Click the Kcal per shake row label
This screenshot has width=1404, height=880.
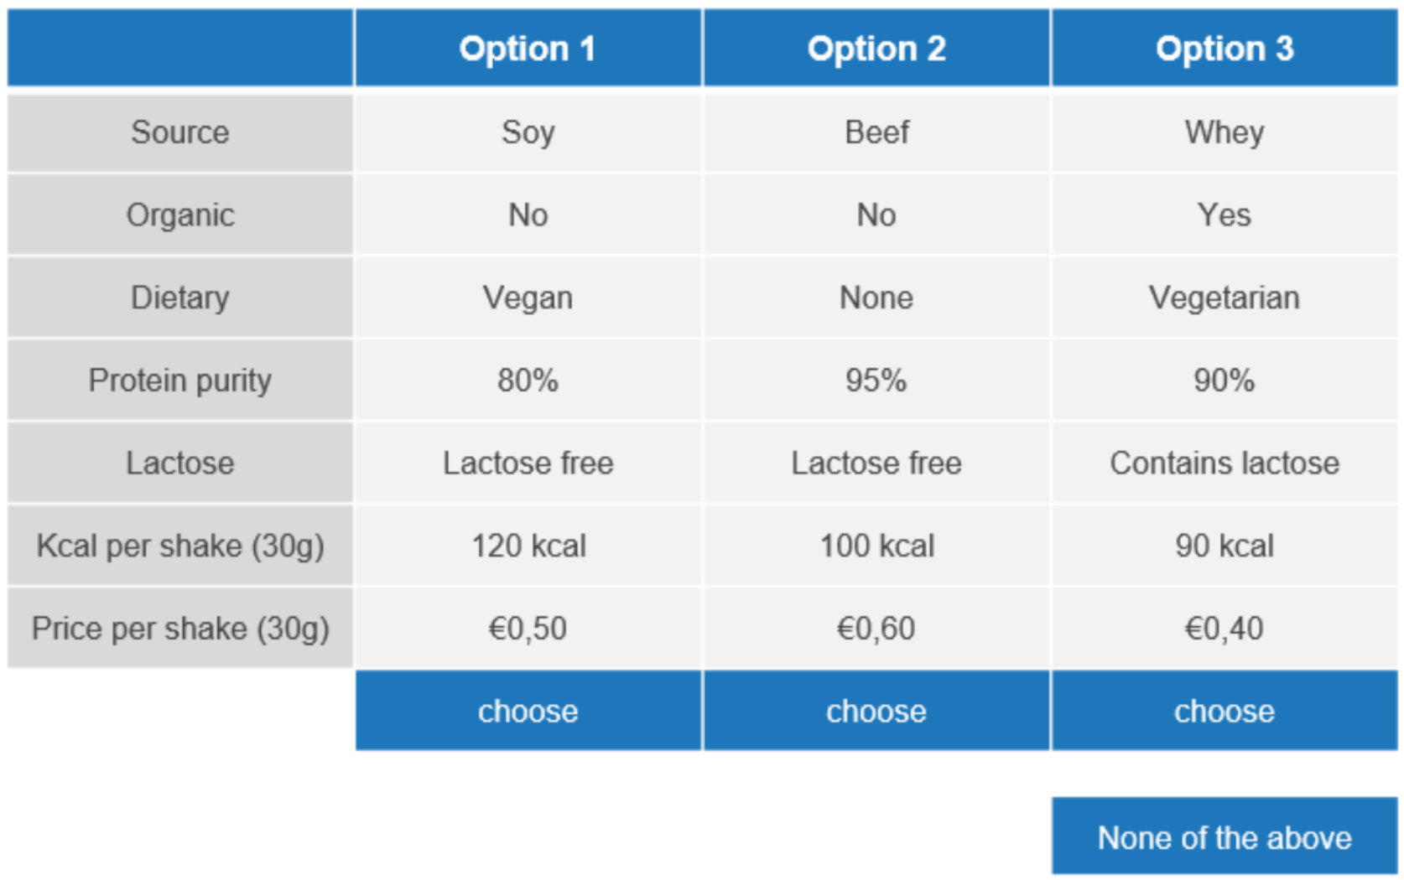tap(179, 546)
